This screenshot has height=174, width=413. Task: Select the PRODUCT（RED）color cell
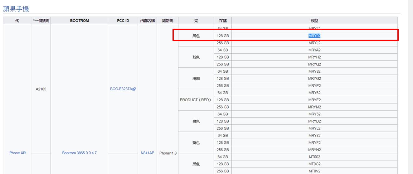(x=196, y=100)
